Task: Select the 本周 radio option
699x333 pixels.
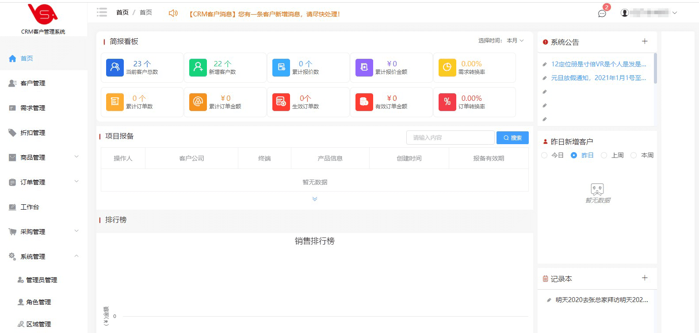Action: point(634,155)
